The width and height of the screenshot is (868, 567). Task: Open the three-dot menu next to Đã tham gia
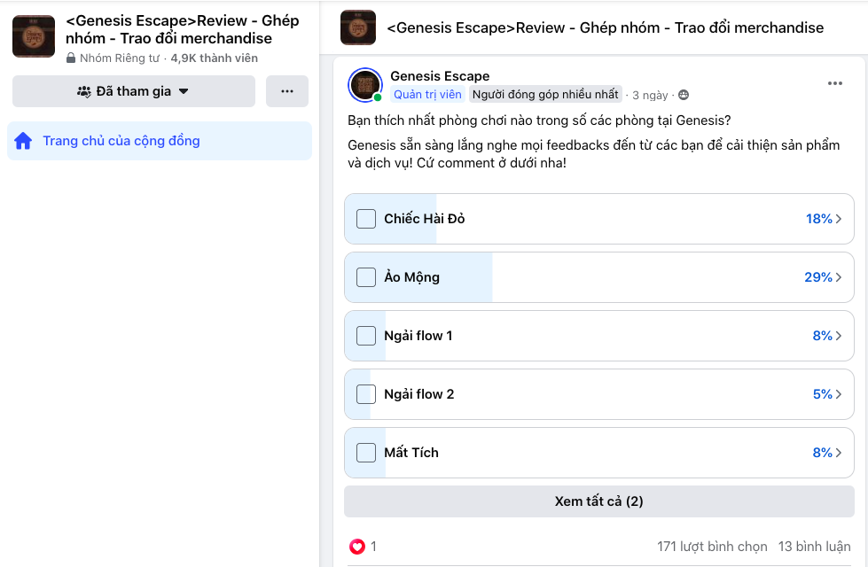point(286,91)
